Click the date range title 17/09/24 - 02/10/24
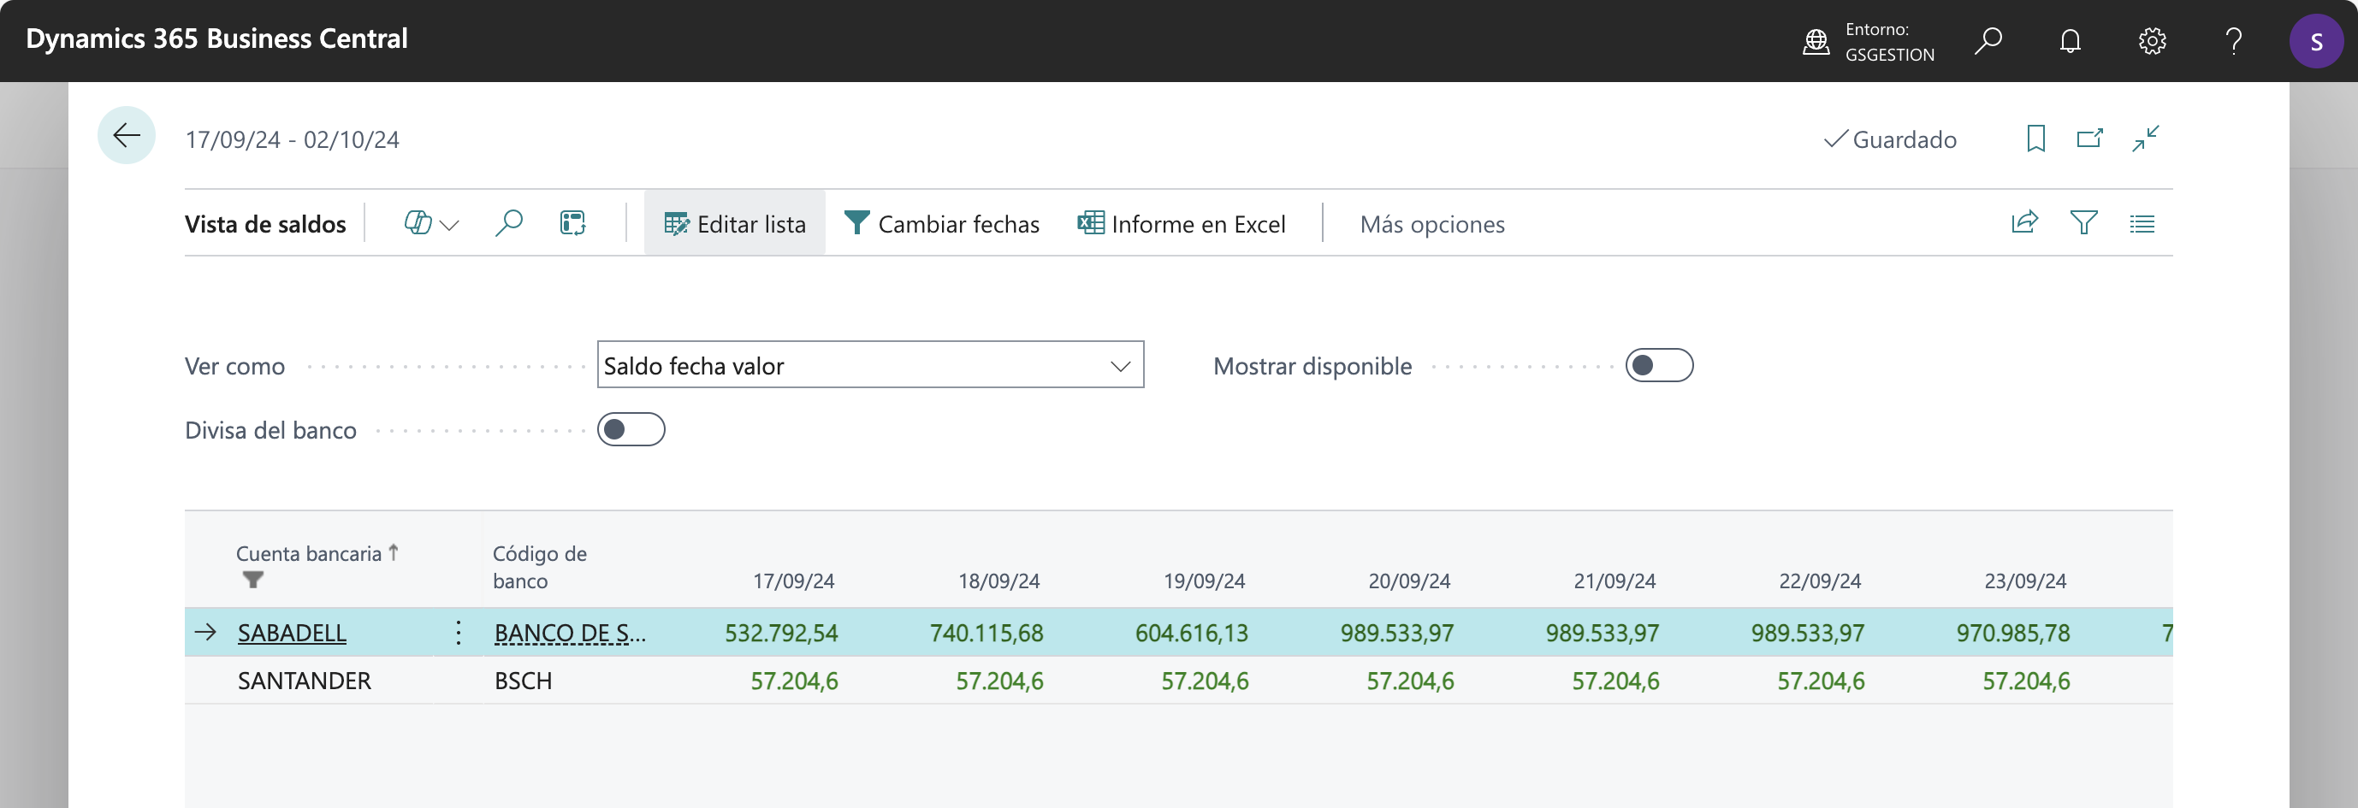 (x=292, y=139)
